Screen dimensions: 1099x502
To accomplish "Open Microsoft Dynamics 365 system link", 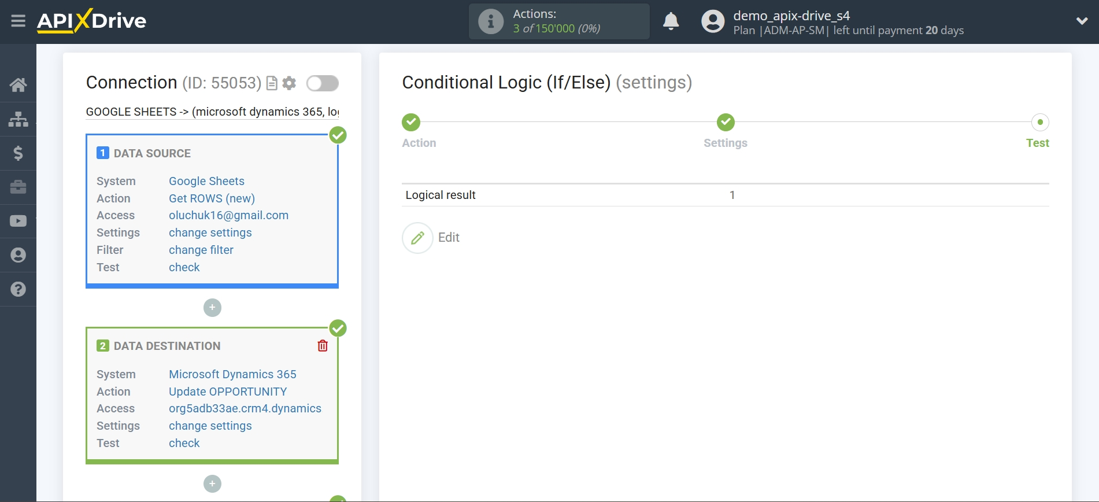I will 232,374.
